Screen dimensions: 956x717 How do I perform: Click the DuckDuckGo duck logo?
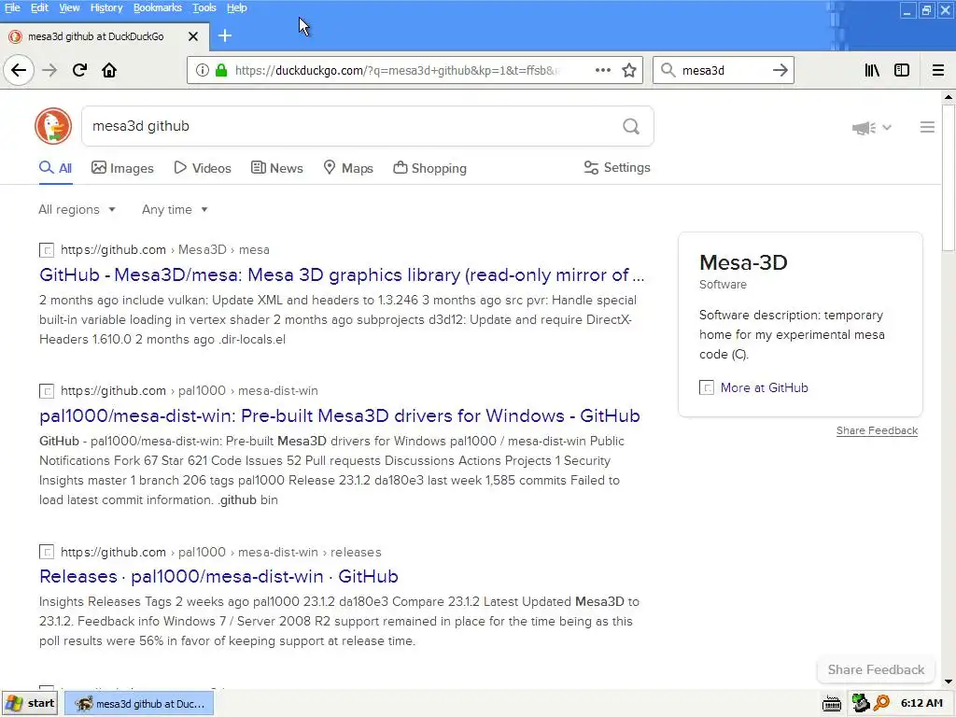53,126
